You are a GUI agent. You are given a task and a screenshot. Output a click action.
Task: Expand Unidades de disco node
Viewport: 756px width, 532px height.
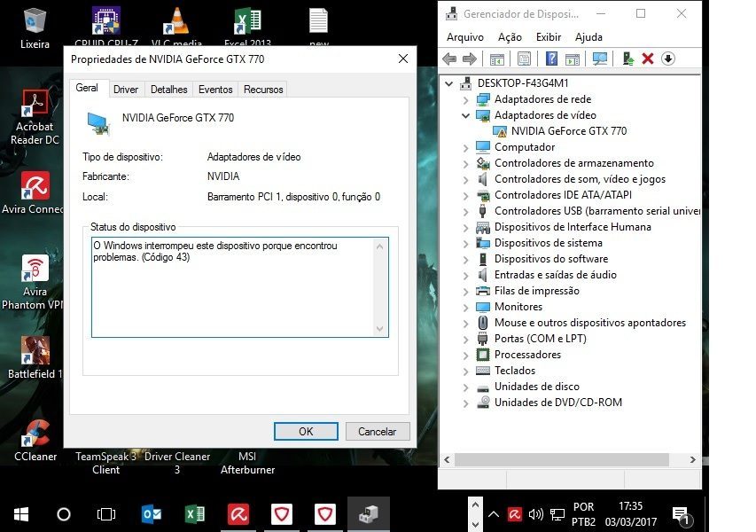click(x=466, y=387)
